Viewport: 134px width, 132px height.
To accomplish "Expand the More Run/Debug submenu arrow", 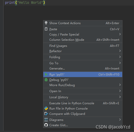I will pyautogui.click(x=120, y=85).
